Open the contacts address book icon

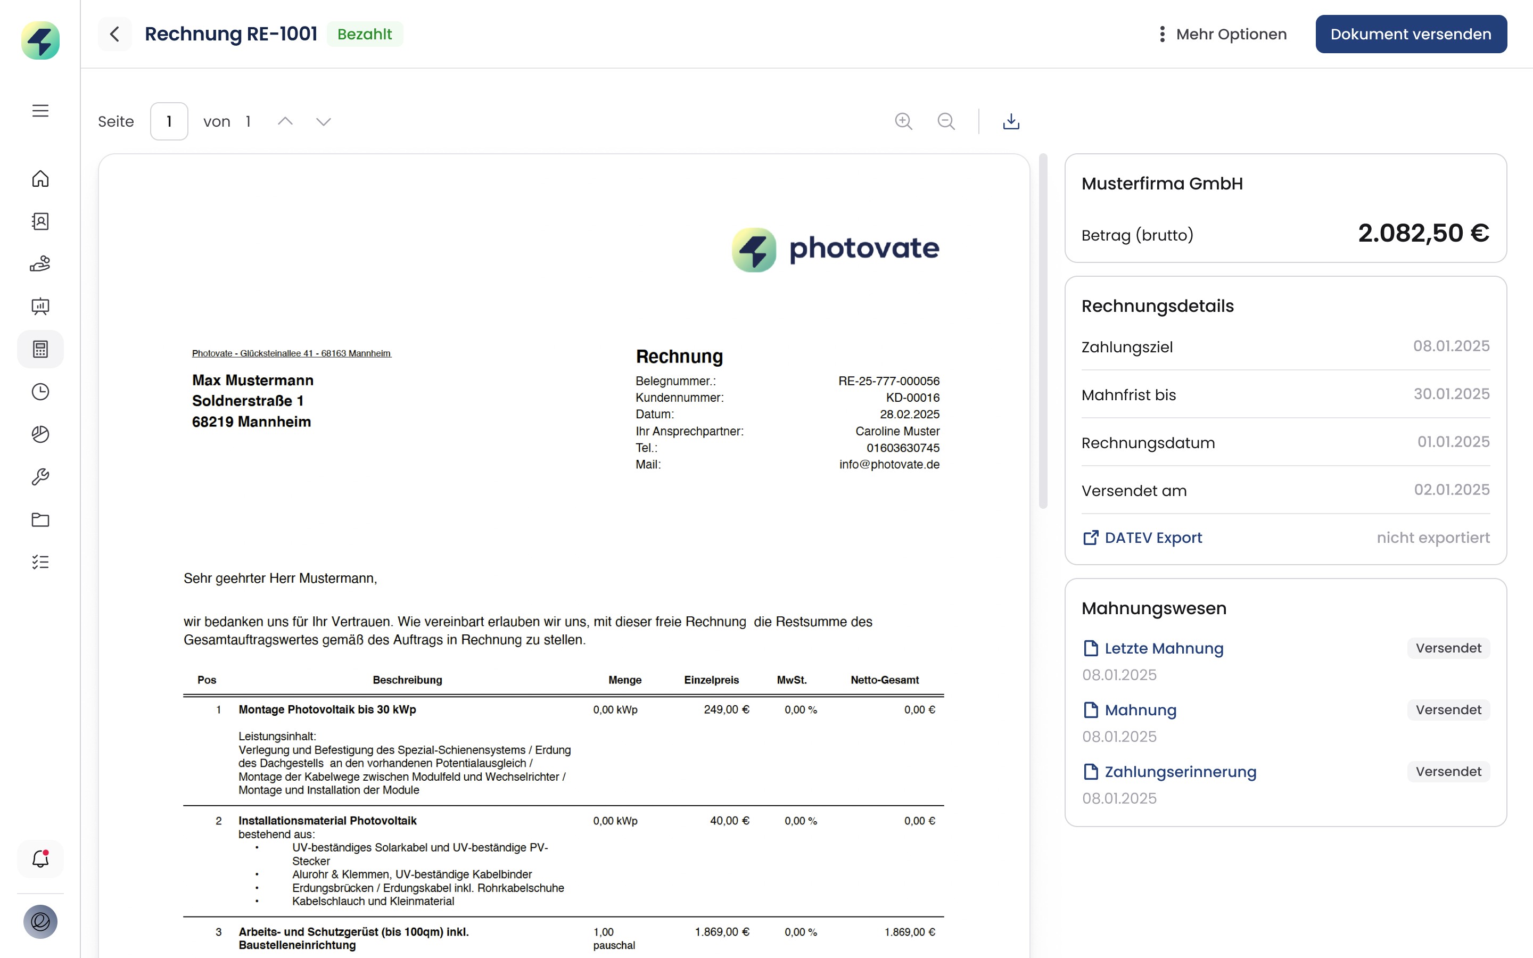40,221
